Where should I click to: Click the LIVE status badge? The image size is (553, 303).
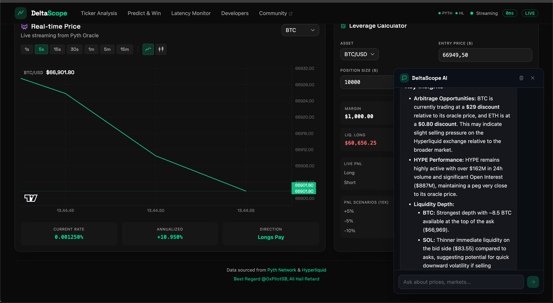click(530, 13)
